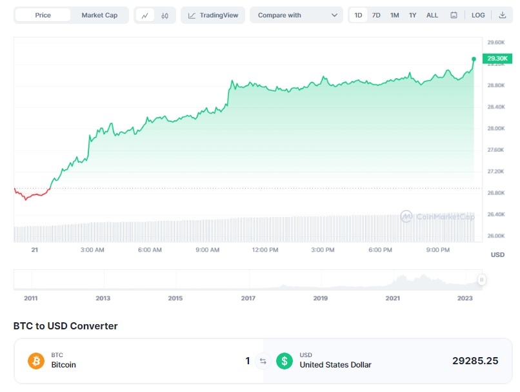Click the 6:00 PM time axis label

click(380, 250)
